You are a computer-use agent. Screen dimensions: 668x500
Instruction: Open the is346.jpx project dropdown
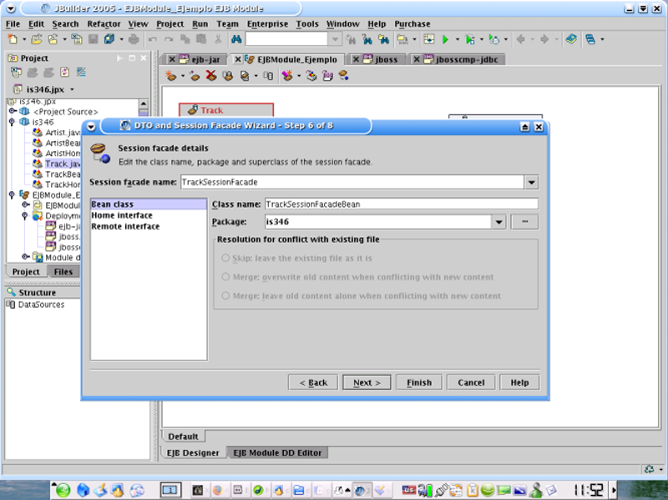pos(72,89)
